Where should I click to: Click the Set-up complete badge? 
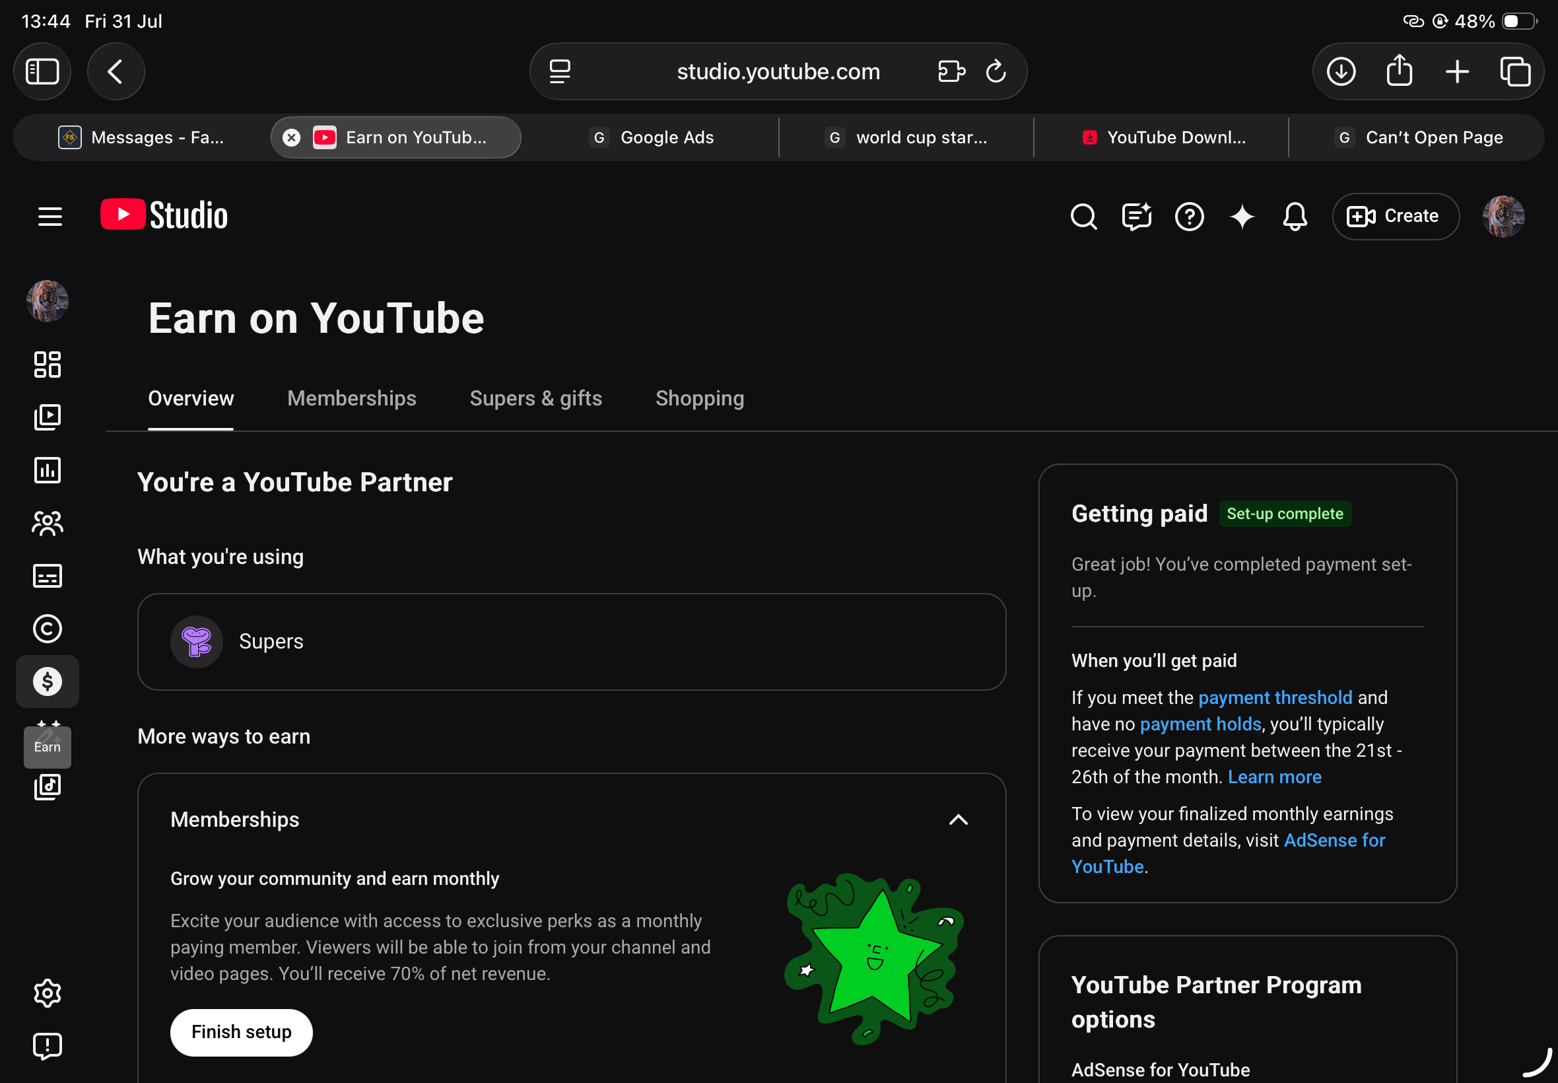[1285, 514]
